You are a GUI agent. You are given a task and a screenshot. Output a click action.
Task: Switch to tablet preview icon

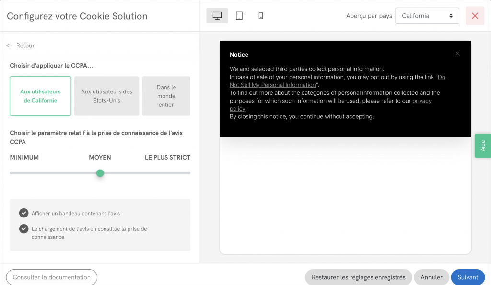(x=239, y=16)
